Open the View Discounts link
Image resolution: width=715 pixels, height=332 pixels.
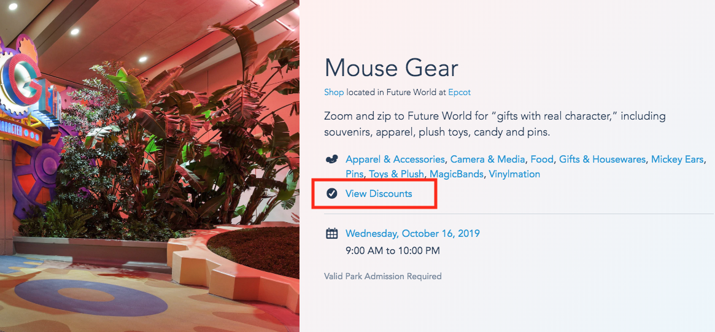[379, 194]
